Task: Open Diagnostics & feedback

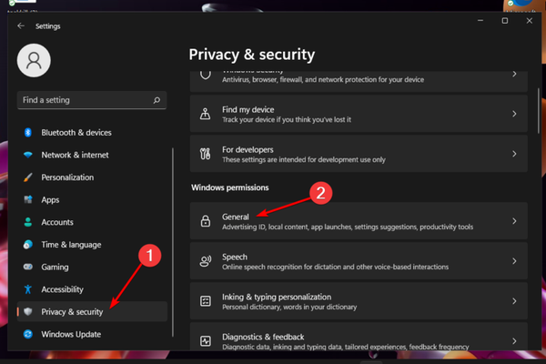Action: coord(359,337)
